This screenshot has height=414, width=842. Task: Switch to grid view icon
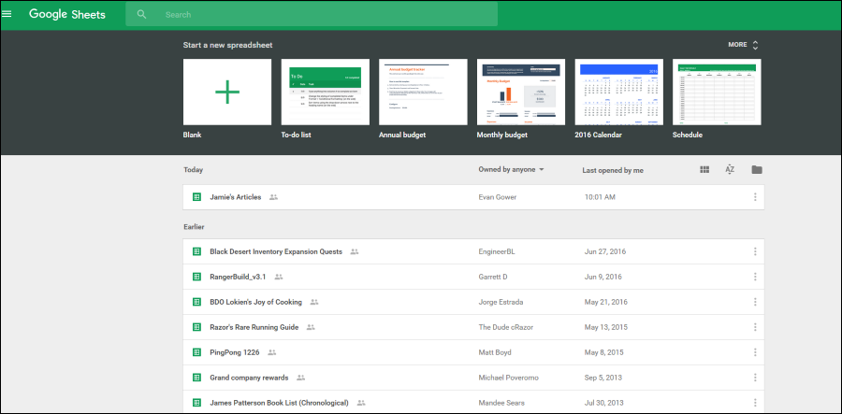[x=704, y=169]
